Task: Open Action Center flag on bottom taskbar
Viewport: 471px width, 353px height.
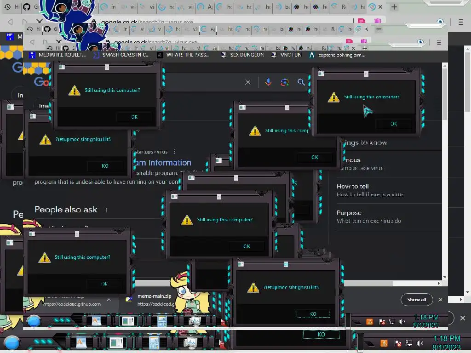Action: [397, 343]
